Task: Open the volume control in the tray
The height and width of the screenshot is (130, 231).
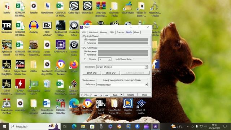Action: tap(205, 126)
